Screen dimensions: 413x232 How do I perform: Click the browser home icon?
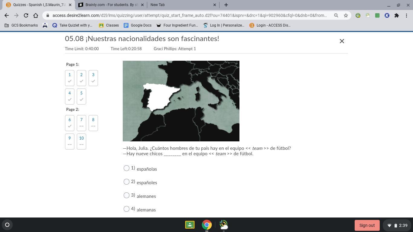point(36,15)
